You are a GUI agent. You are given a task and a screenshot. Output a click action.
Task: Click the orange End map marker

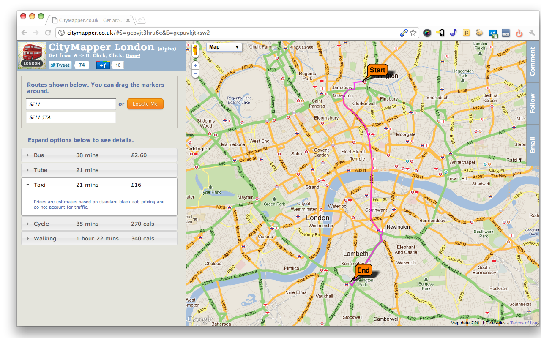click(363, 270)
